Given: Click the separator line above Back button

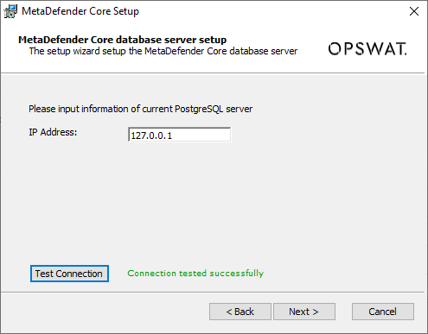Looking at the screenshot, I should tap(213, 293).
